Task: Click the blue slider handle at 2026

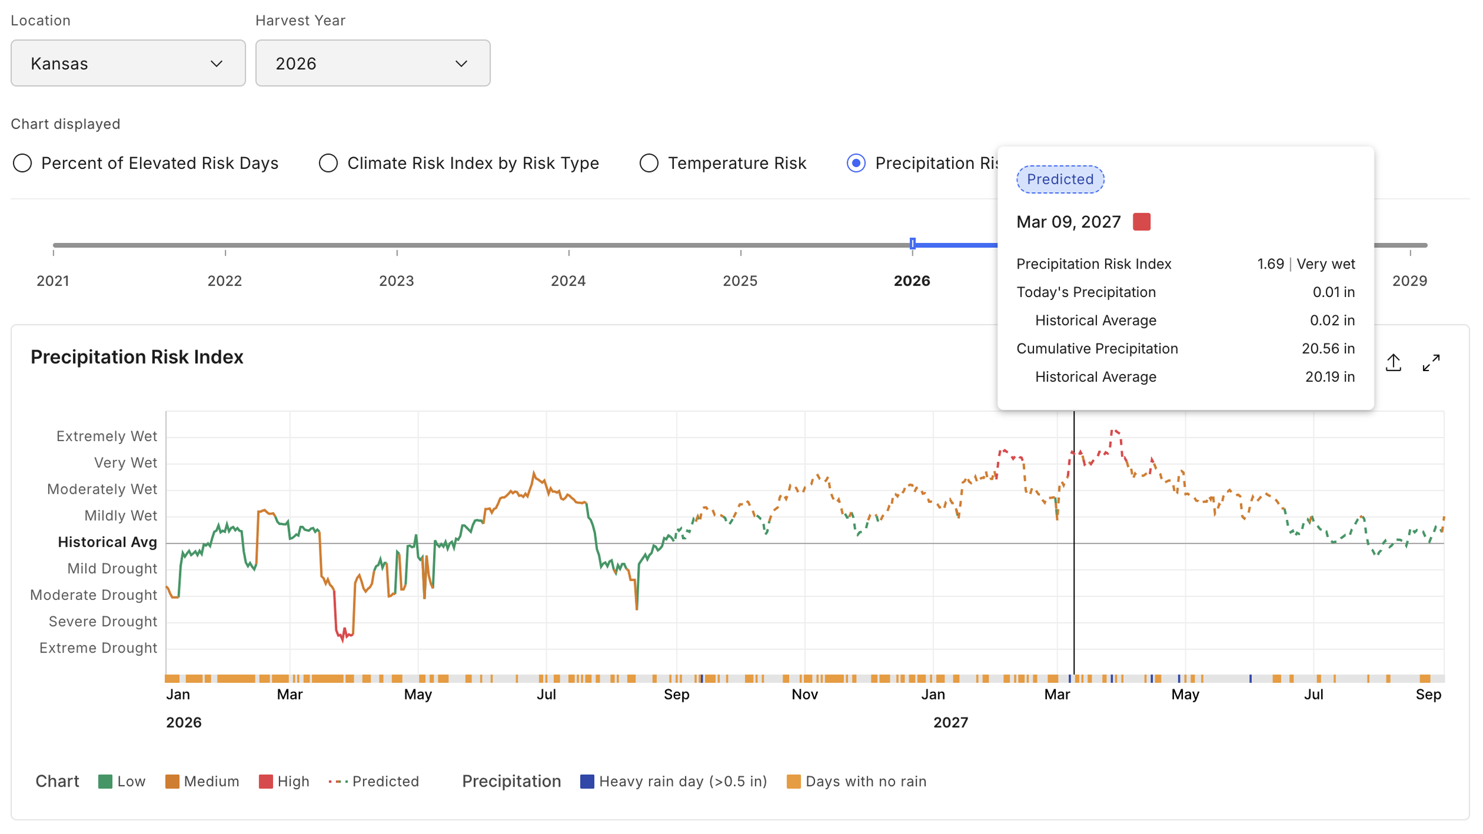Action: pos(912,244)
